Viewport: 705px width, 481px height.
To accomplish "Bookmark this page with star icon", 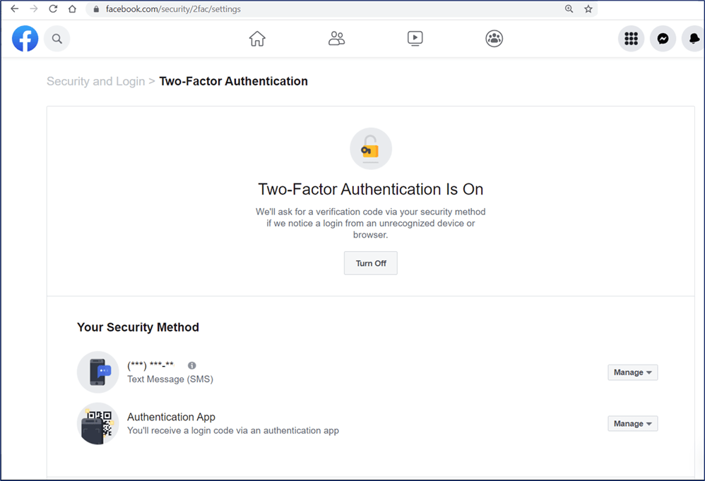I will pos(588,9).
